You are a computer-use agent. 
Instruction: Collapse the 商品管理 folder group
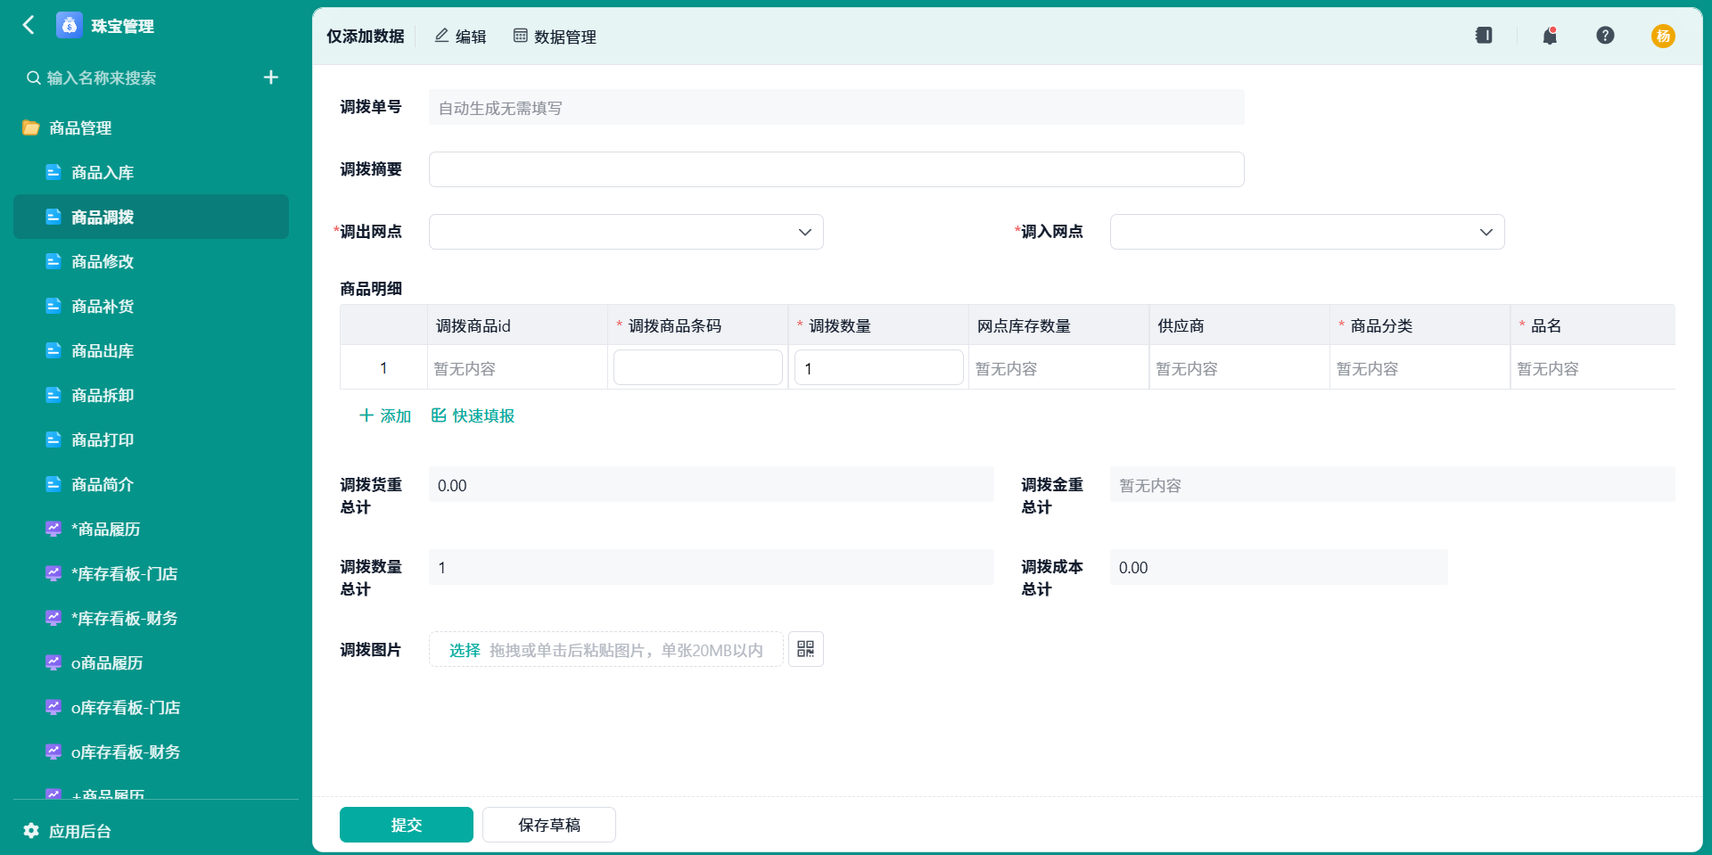click(x=80, y=128)
